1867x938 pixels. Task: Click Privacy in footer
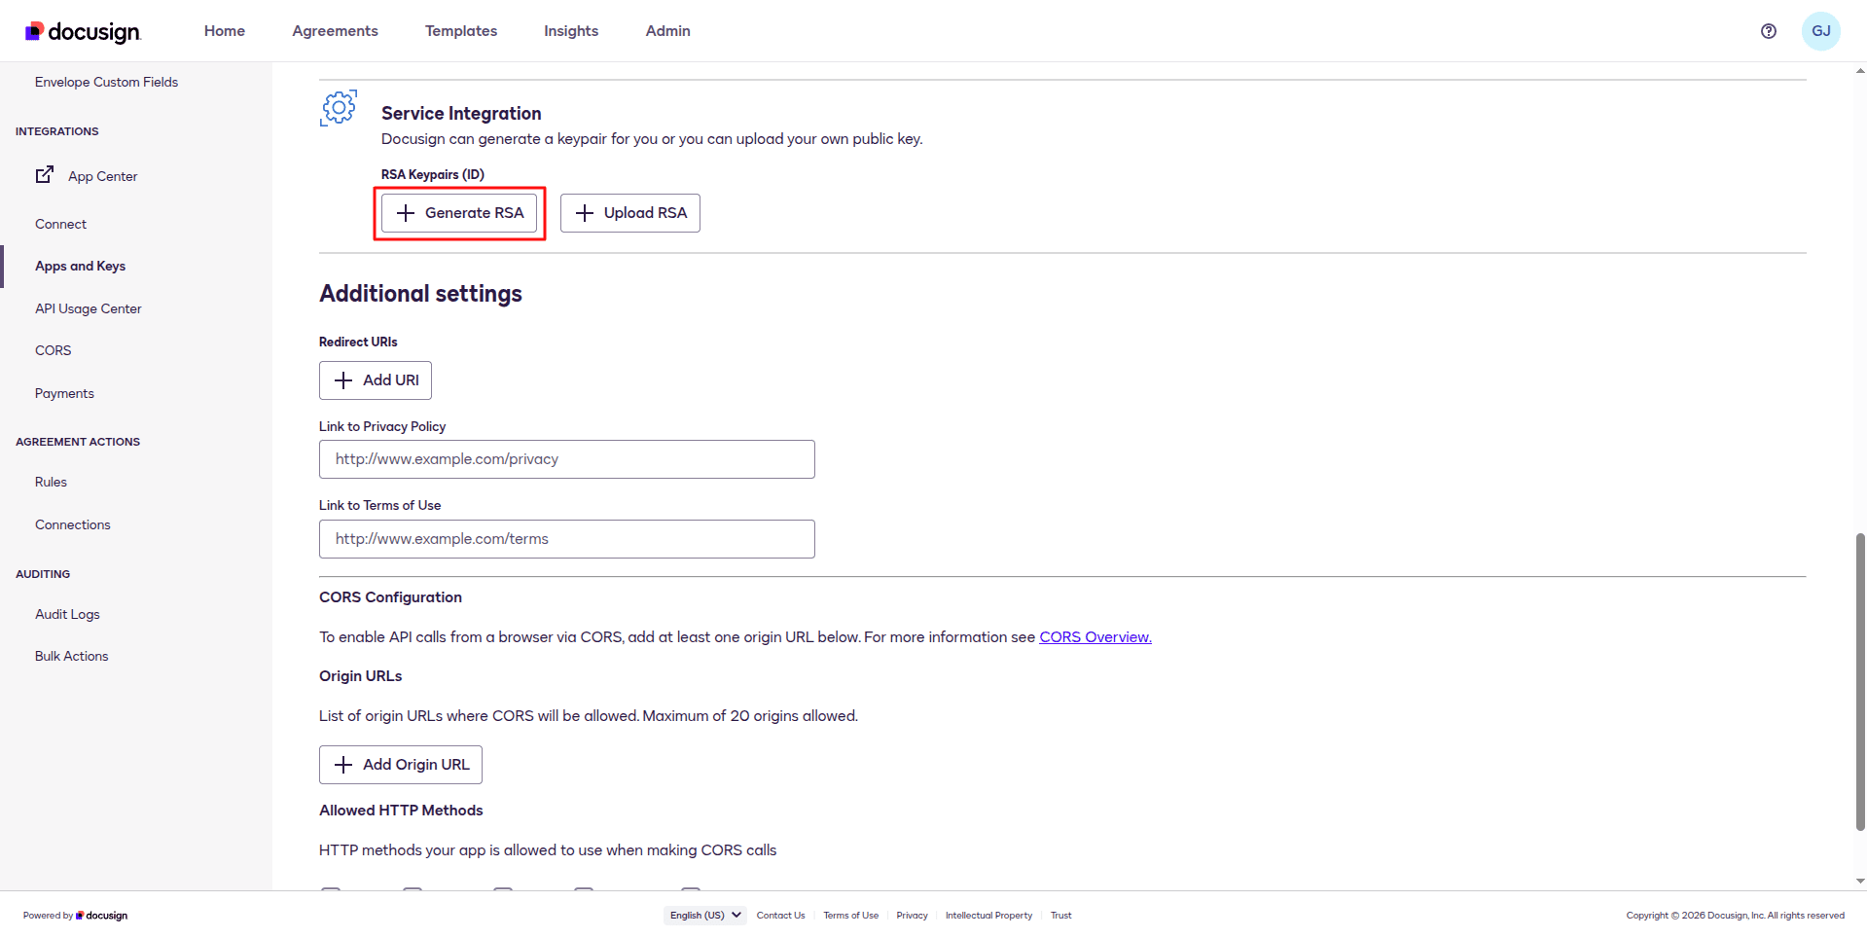pyautogui.click(x=912, y=916)
